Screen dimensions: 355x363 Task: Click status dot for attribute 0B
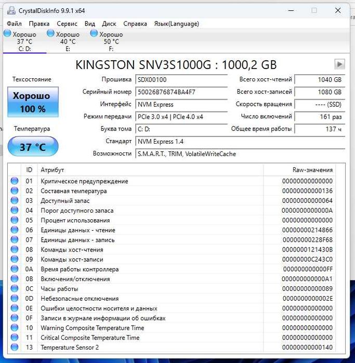click(x=15, y=279)
